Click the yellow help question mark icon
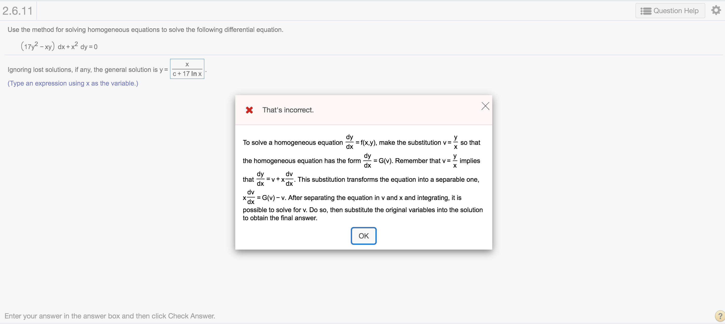This screenshot has height=324, width=725. [x=720, y=316]
